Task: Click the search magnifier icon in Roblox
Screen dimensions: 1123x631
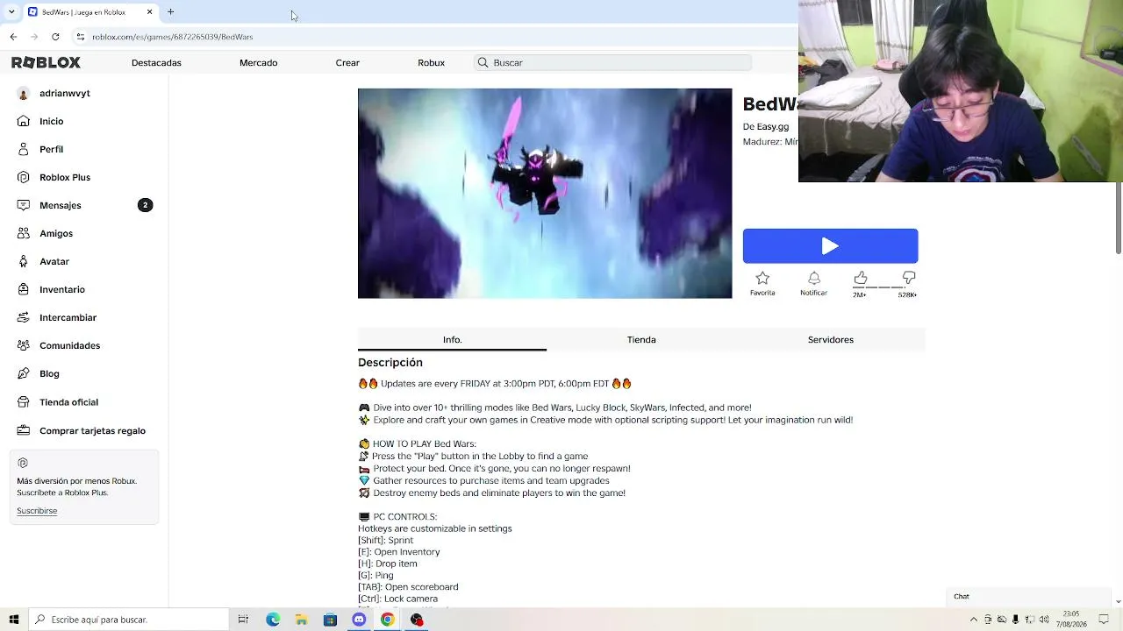Action: pos(483,62)
